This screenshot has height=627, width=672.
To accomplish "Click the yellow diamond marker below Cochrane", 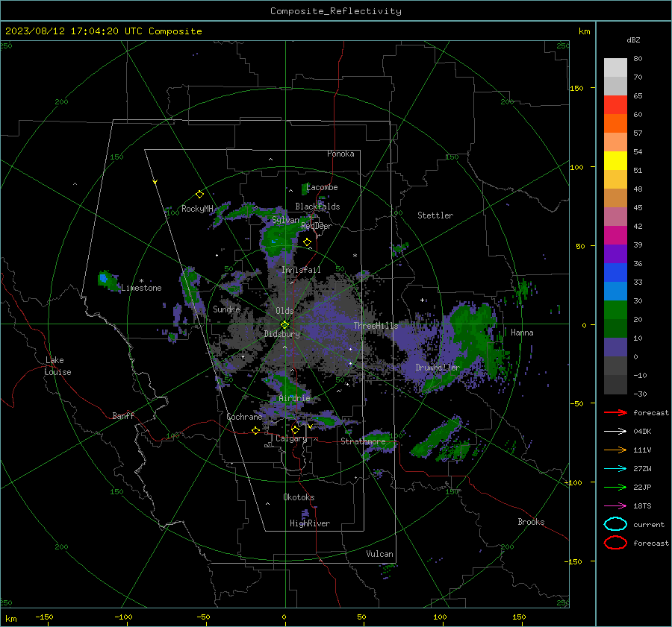I will coord(255,431).
